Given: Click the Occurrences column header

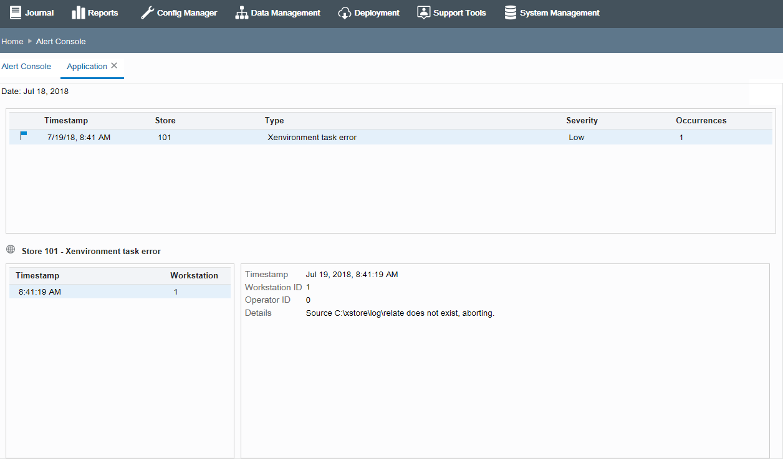Looking at the screenshot, I should point(701,120).
